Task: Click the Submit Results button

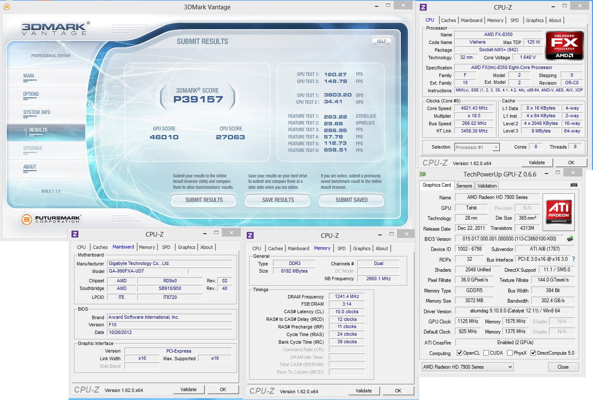Action: click(204, 200)
